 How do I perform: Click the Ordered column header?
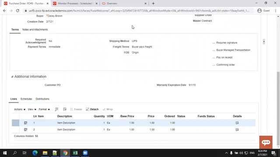point(169,116)
